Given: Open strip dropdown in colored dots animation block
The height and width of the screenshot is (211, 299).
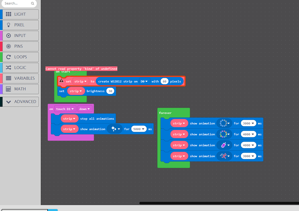Looking at the screenshot, I should pos(179,134).
